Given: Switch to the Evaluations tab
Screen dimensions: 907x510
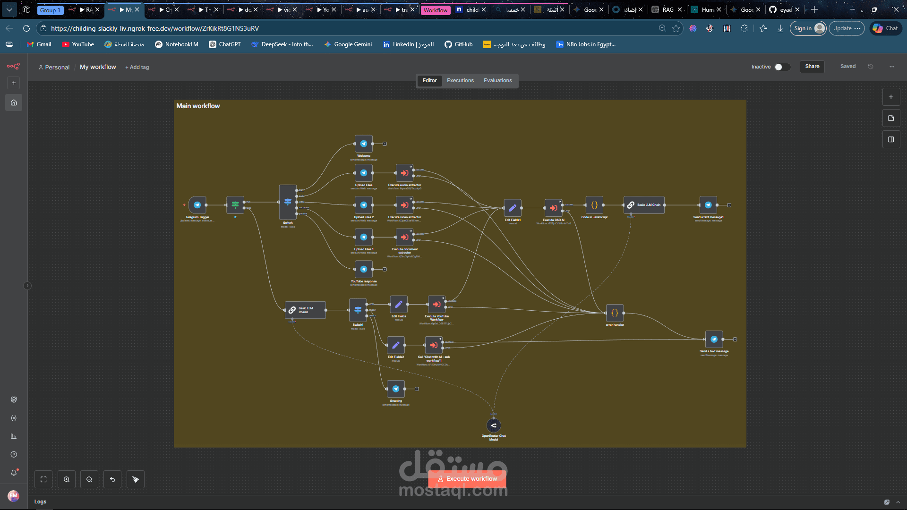Looking at the screenshot, I should pyautogui.click(x=497, y=80).
